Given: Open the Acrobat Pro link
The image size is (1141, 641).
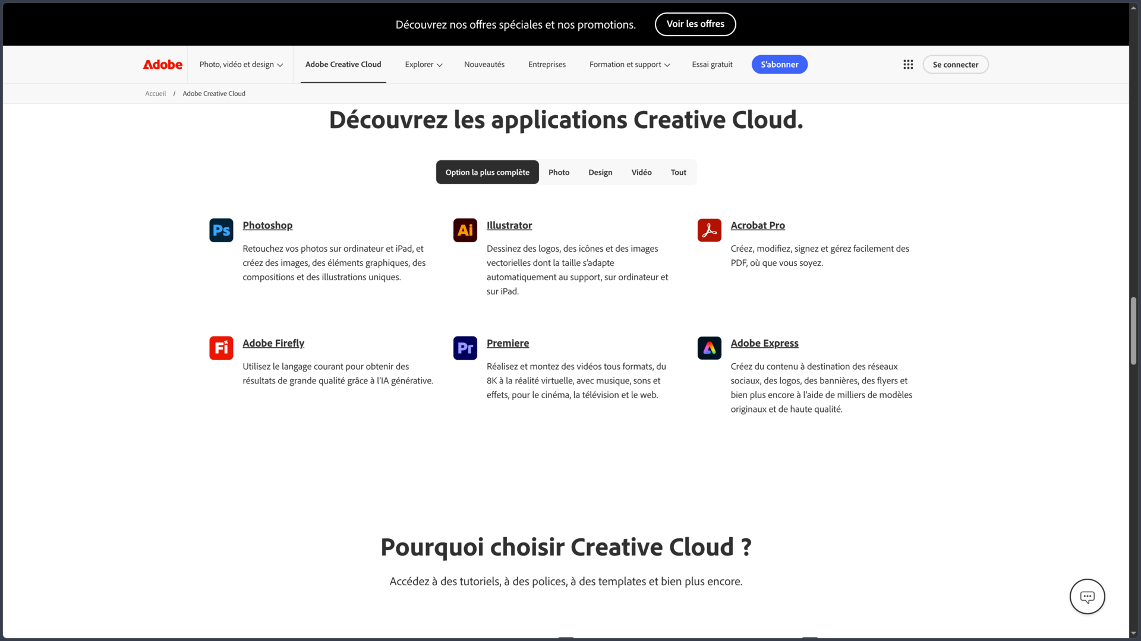Looking at the screenshot, I should pos(758,226).
